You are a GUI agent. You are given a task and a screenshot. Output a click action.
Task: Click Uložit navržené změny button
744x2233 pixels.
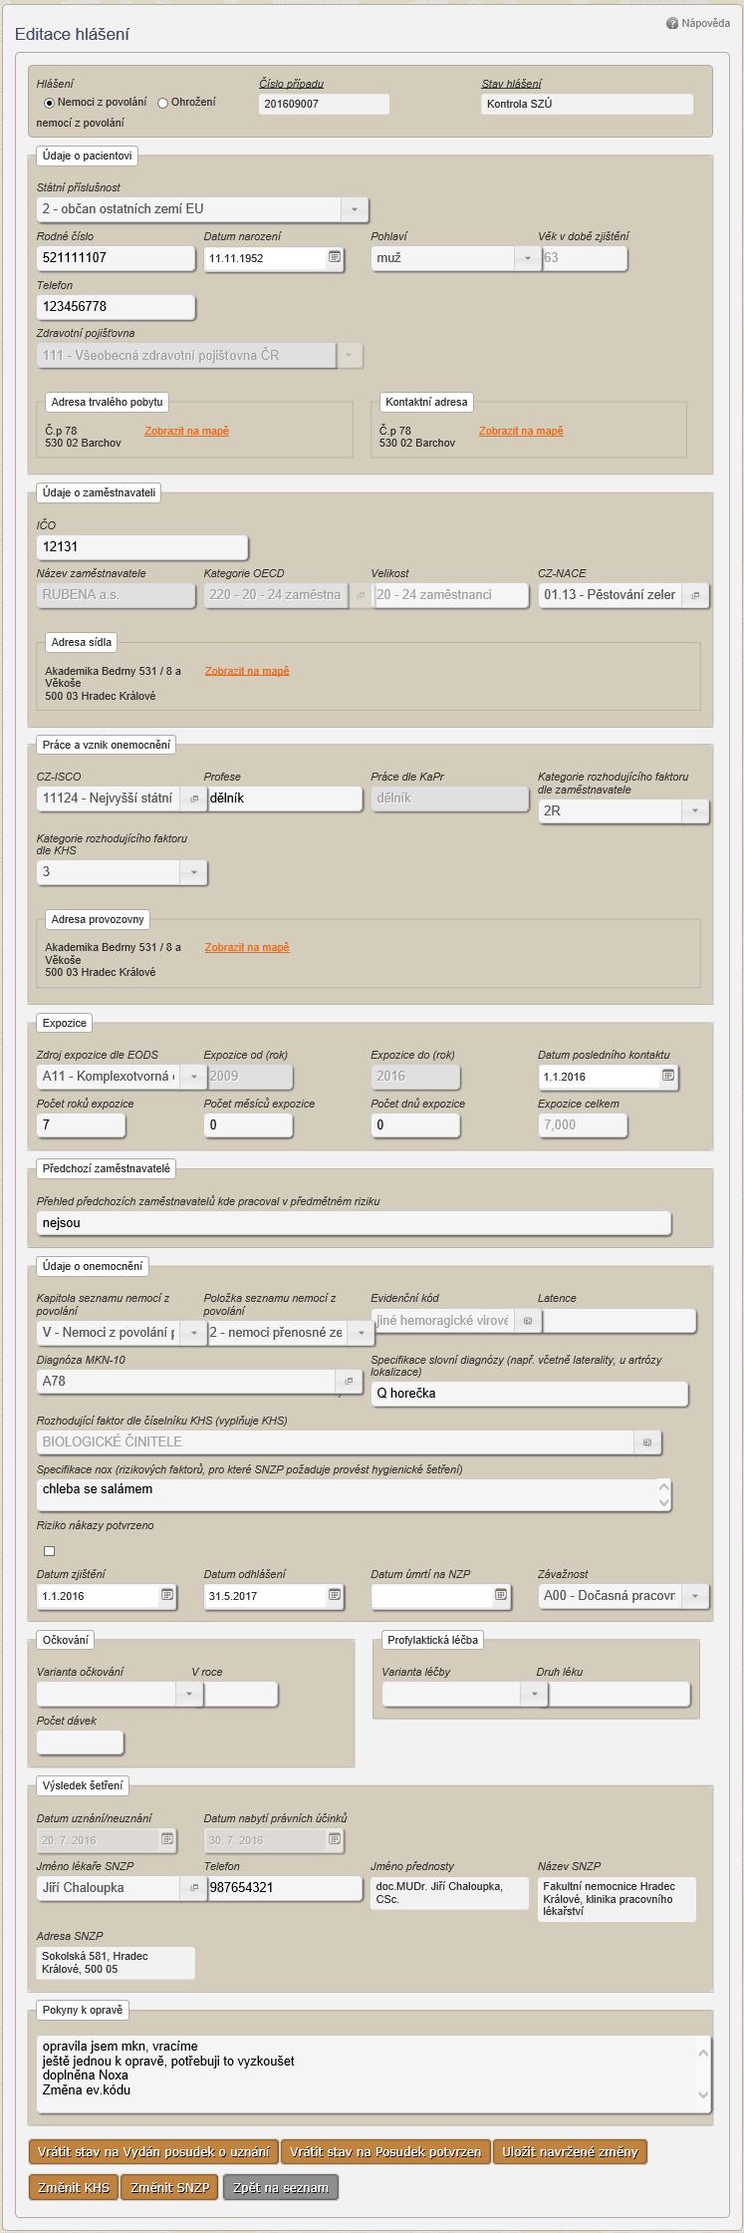570,2151
